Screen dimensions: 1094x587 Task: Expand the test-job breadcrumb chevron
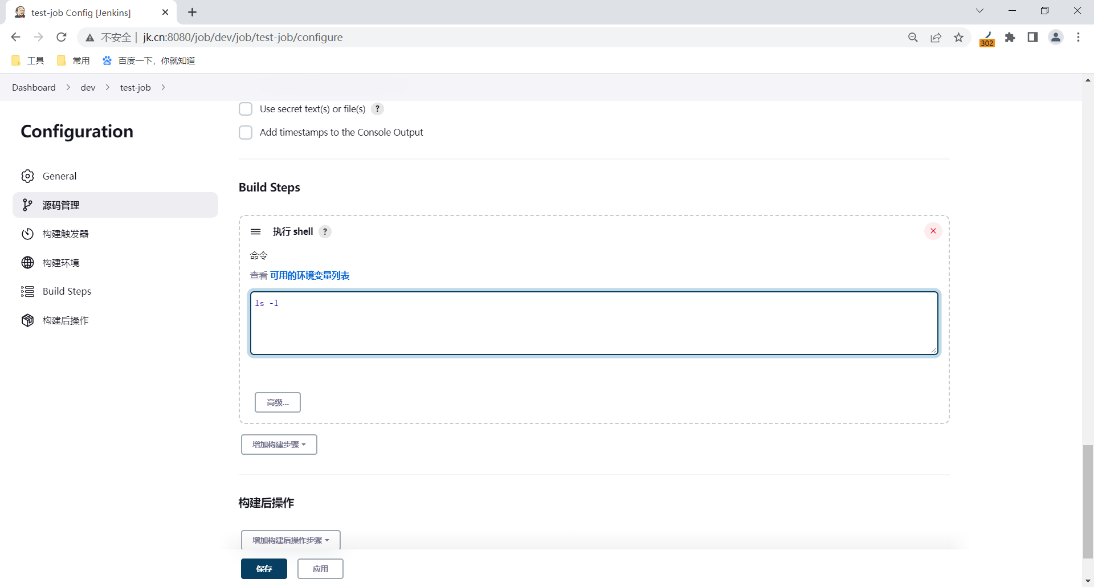click(x=163, y=87)
